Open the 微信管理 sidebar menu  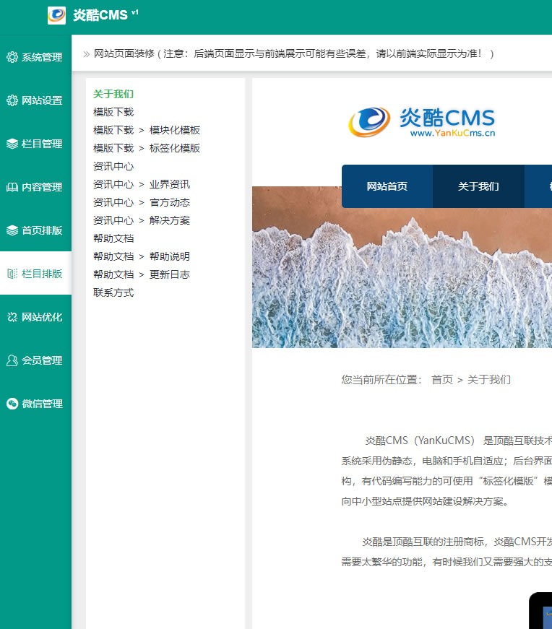tap(35, 404)
